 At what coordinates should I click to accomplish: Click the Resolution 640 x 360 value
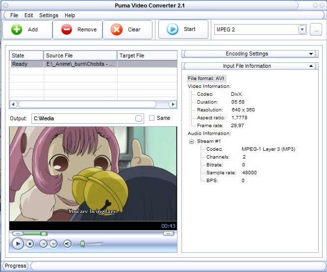[243, 110]
